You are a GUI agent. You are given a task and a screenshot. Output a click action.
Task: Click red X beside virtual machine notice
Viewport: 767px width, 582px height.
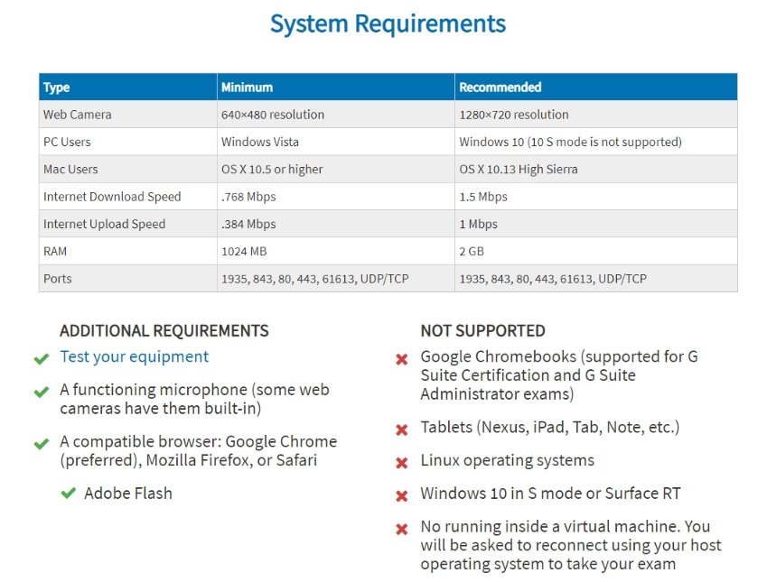pos(402,529)
